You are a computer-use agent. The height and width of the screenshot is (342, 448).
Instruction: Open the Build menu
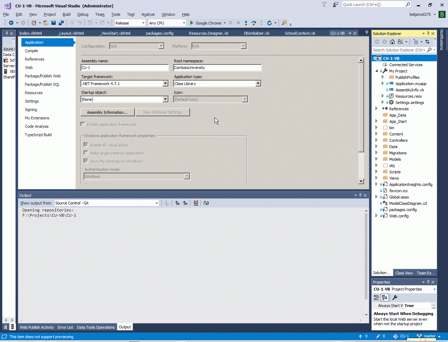click(66, 14)
